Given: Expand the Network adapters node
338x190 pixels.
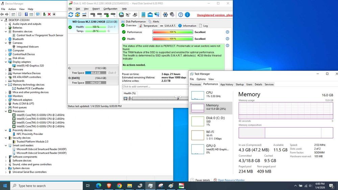Looking at the screenshot, I should (6, 100).
